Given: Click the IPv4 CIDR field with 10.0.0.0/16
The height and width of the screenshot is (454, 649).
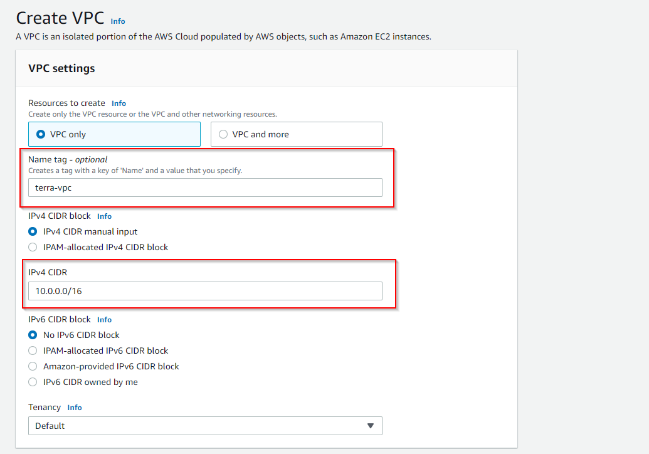Looking at the screenshot, I should coord(205,291).
